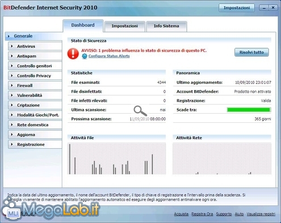The image size is (281, 223).
Task: Click the Acquista link
Action: click(x=181, y=214)
